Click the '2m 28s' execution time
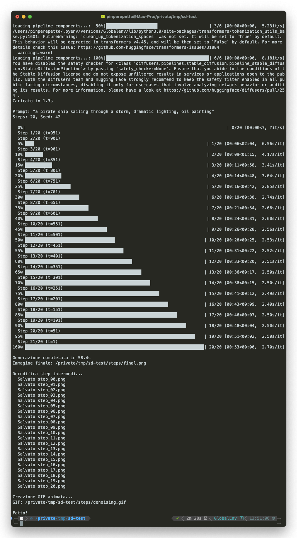Screen dimensions: 297x538 194,518
